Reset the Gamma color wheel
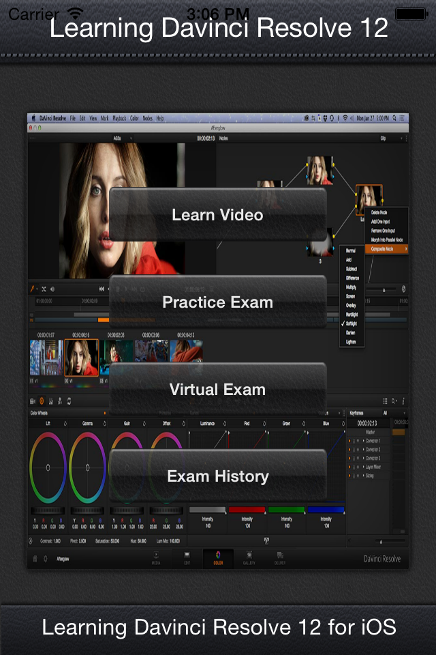This screenshot has height=655, width=436. [x=104, y=424]
